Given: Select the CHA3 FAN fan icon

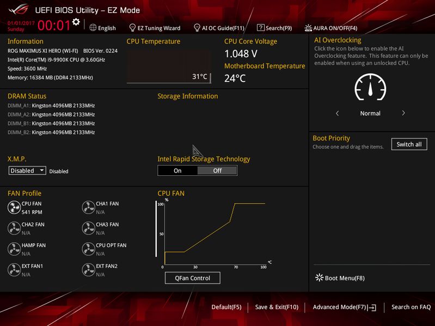Looking at the screenshot, I should (x=89, y=228).
